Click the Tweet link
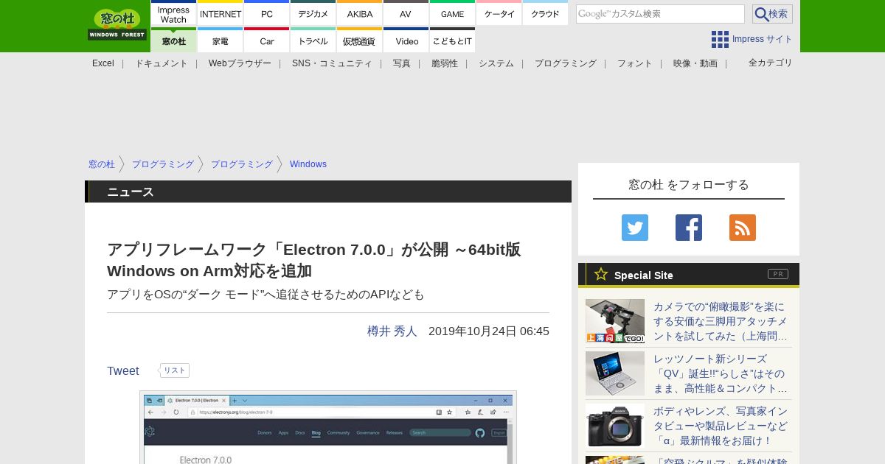Viewport: 885px width, 464px height. pyautogui.click(x=123, y=371)
